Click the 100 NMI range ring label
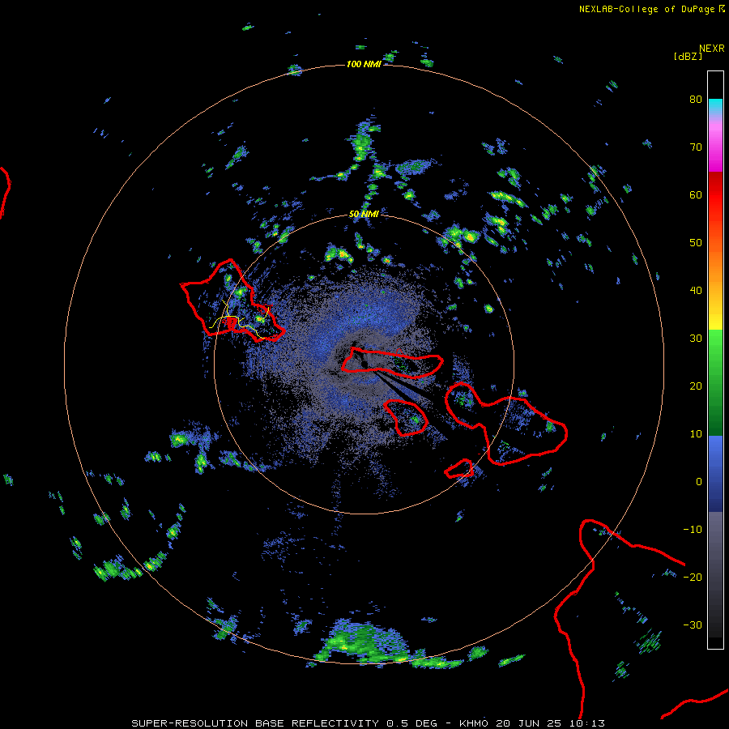This screenshot has width=729, height=729. point(364,64)
